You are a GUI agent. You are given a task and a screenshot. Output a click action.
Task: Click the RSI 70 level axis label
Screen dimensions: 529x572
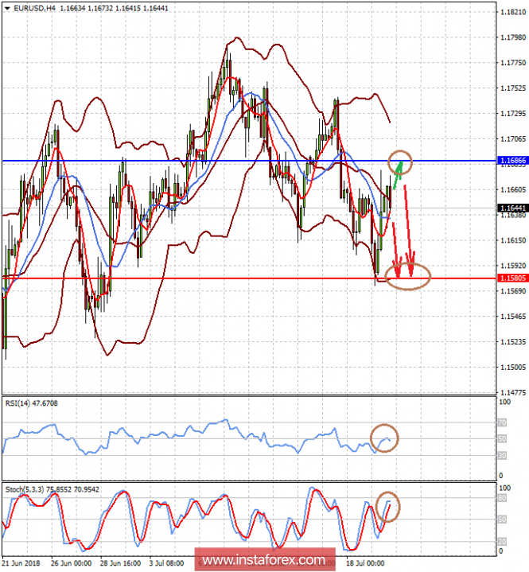[x=502, y=423]
